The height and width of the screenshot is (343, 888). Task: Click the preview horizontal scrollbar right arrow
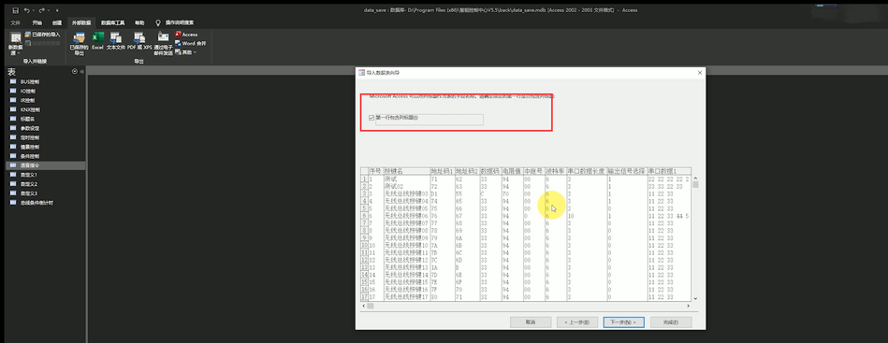coord(688,306)
